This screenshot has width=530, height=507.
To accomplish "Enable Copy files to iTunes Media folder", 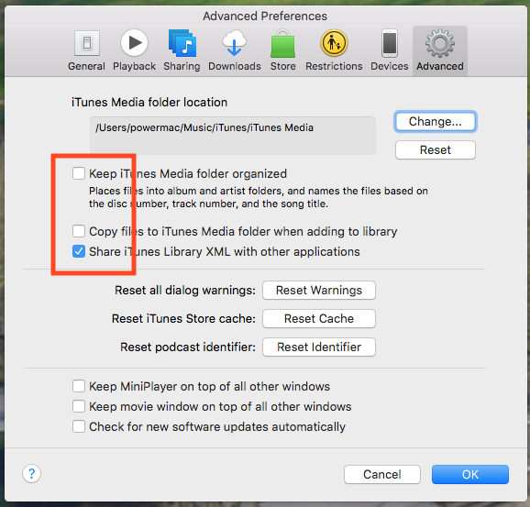I will [79, 231].
